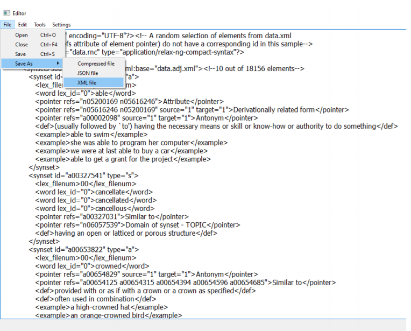This screenshot has height=331, width=411.
Task: Click synset id="a00653822" line
Action: point(83,250)
